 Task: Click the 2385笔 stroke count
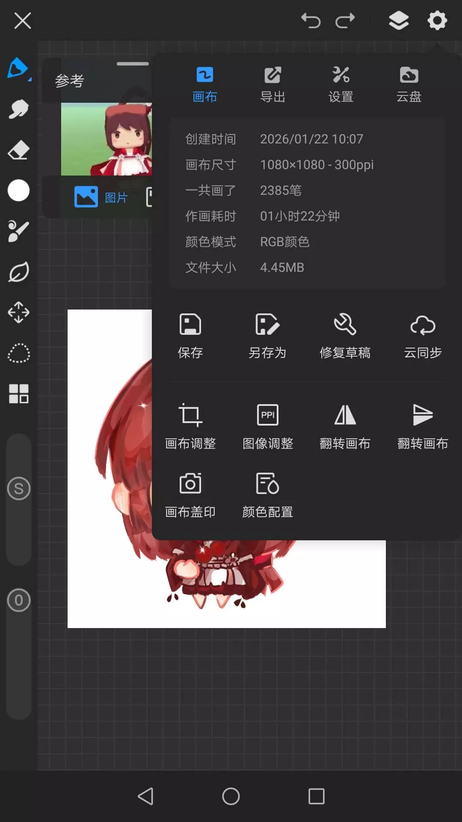[281, 191]
